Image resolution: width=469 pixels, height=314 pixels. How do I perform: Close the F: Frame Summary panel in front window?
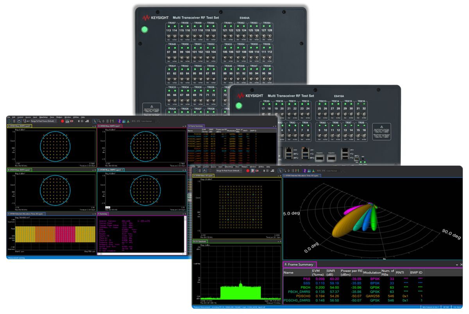pos(461,265)
